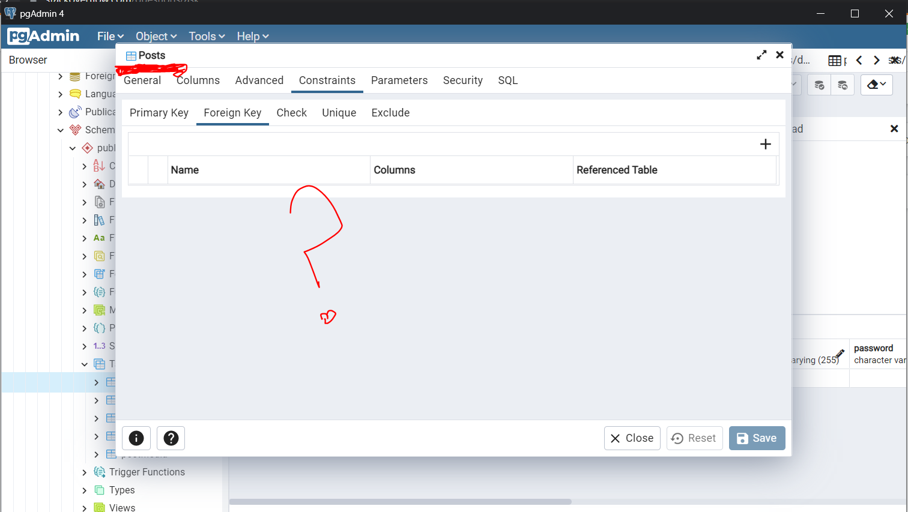Expand the Trigger Functions node
Viewport: 908px width, 512px height.
pyautogui.click(x=85, y=472)
